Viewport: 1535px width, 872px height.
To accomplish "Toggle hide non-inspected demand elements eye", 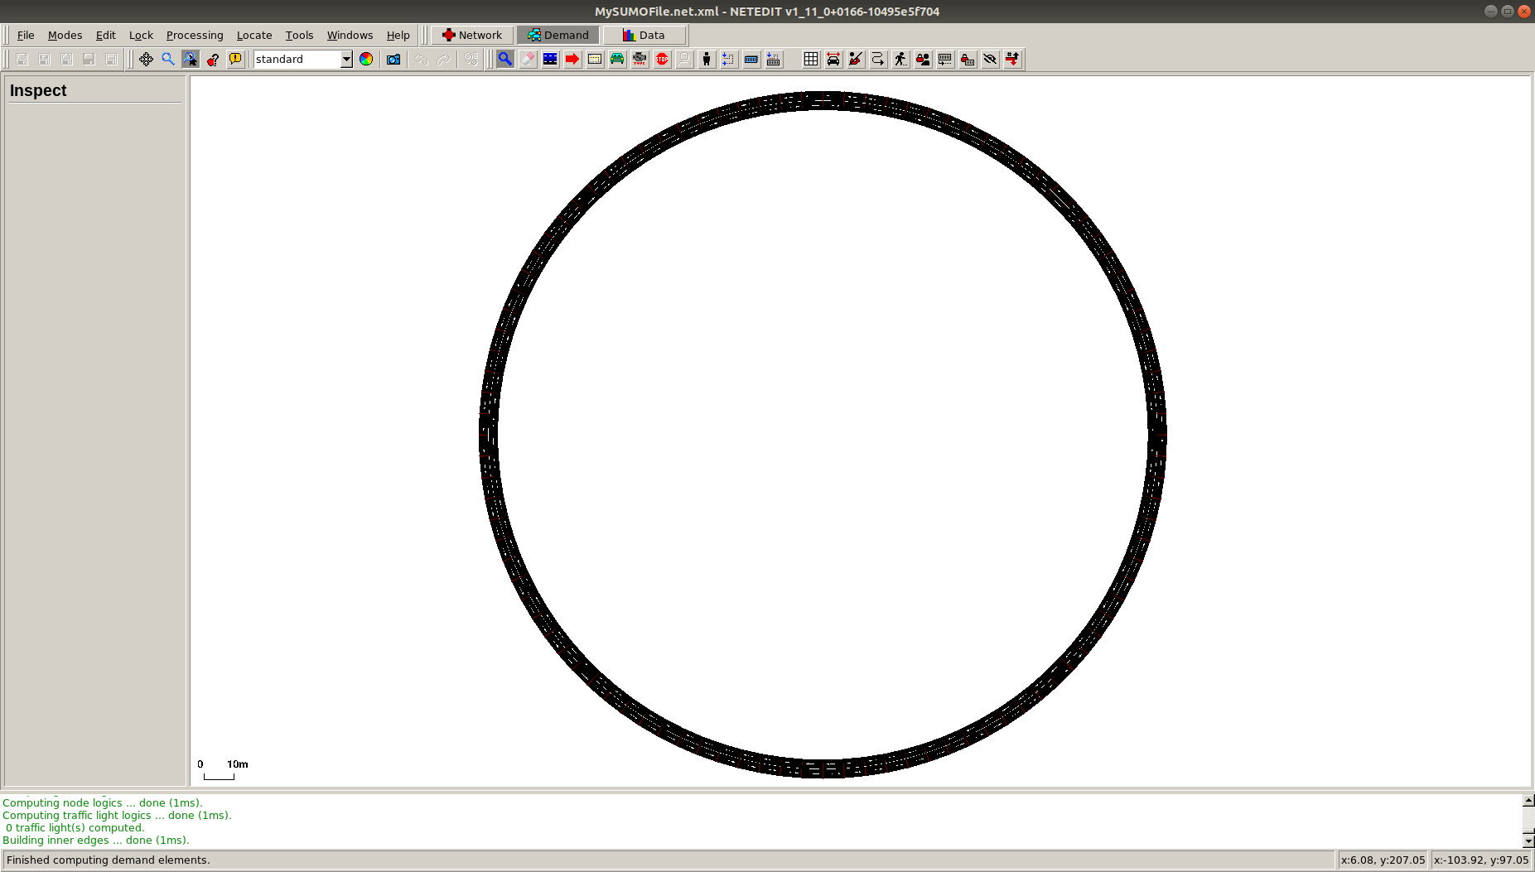I will (x=990, y=59).
